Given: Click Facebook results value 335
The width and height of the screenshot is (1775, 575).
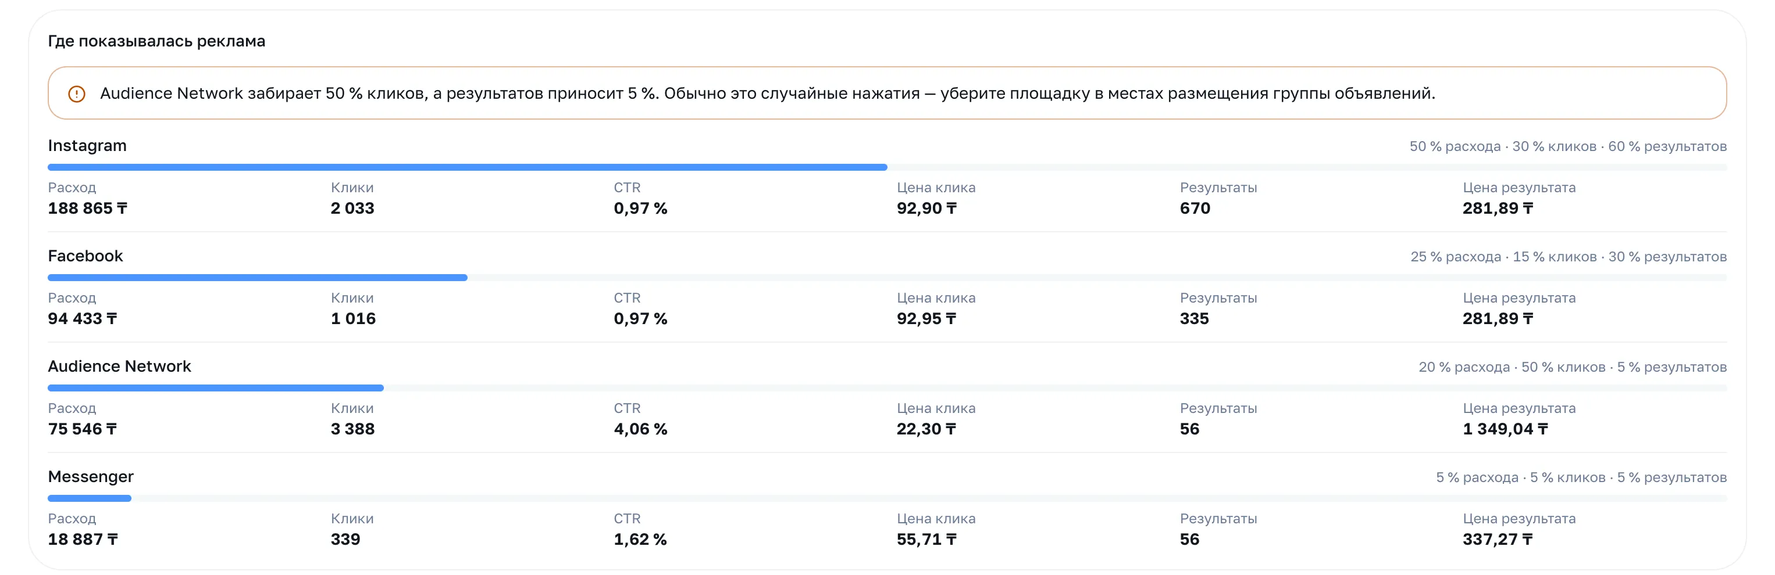Looking at the screenshot, I should point(1194,318).
